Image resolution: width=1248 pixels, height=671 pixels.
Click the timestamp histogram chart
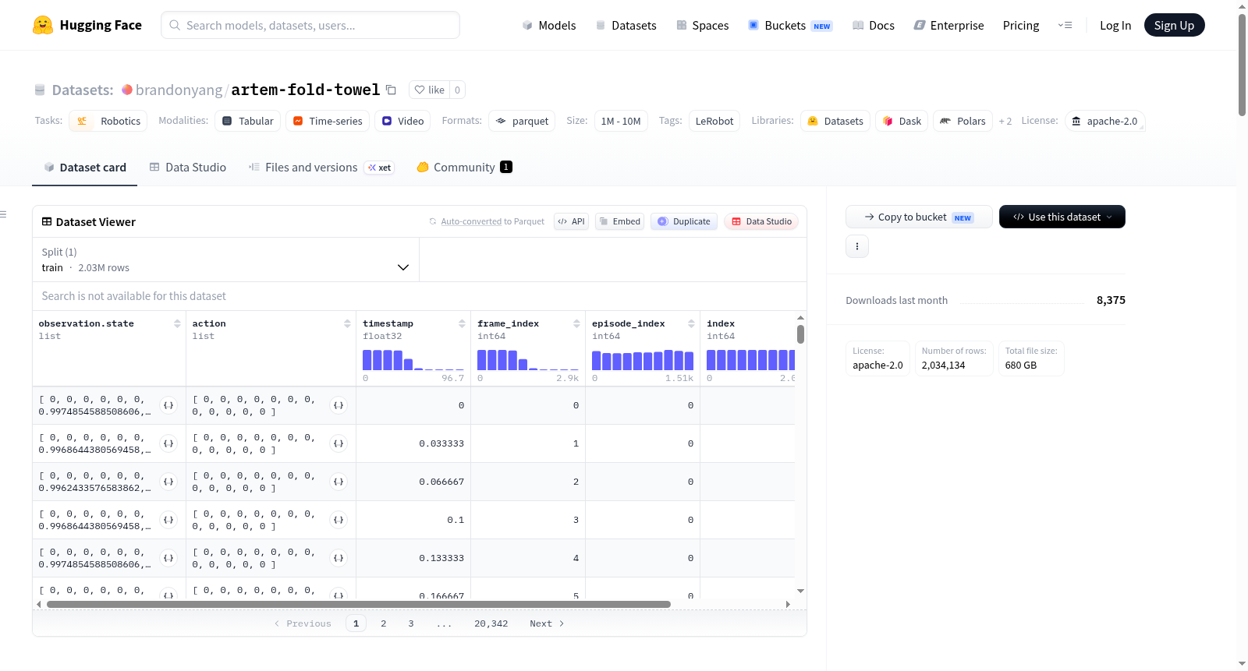(413, 359)
